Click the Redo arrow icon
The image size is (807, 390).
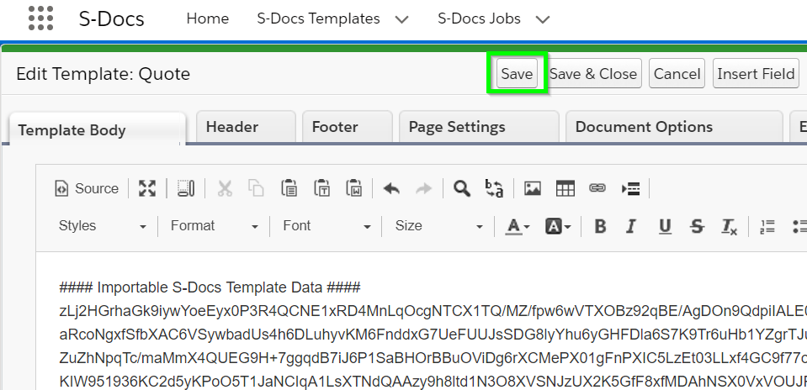point(423,188)
